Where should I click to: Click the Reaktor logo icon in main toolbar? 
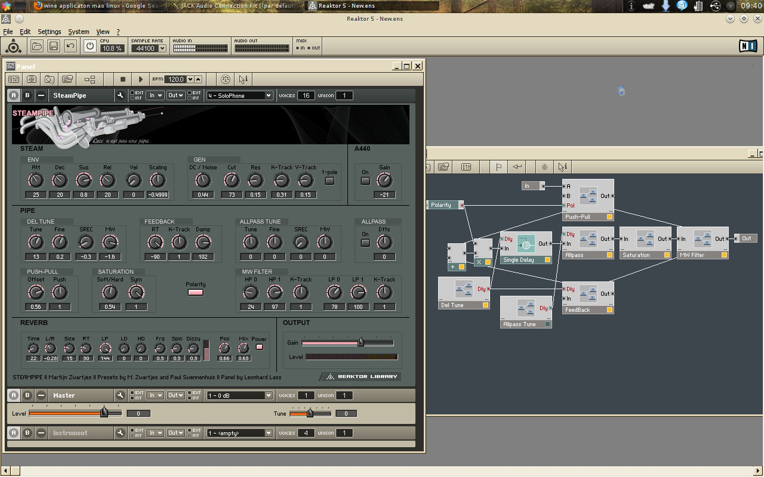[13, 46]
